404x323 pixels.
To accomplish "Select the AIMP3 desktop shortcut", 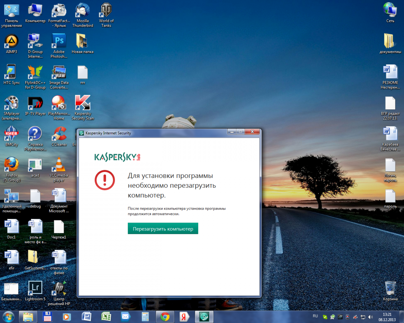I will [11, 44].
